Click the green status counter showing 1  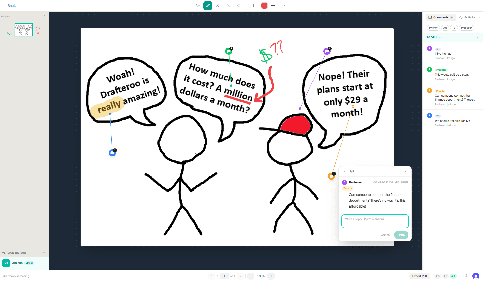(x=453, y=276)
